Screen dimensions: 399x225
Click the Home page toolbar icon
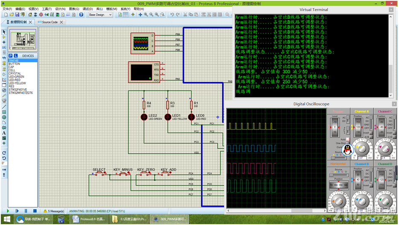click(x=30, y=15)
